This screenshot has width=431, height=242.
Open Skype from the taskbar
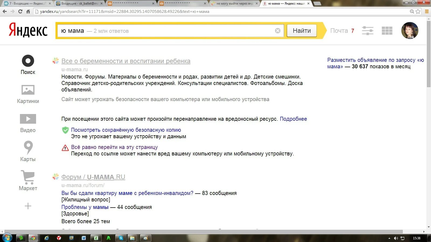click(x=121, y=238)
